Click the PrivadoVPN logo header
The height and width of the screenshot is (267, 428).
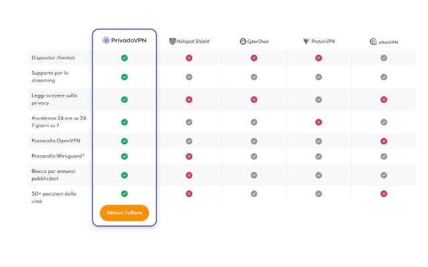click(124, 40)
